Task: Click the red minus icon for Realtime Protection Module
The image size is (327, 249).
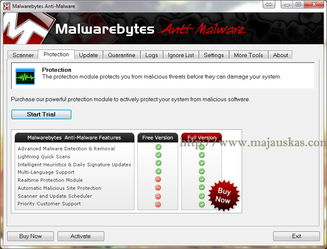Action: 158,180
